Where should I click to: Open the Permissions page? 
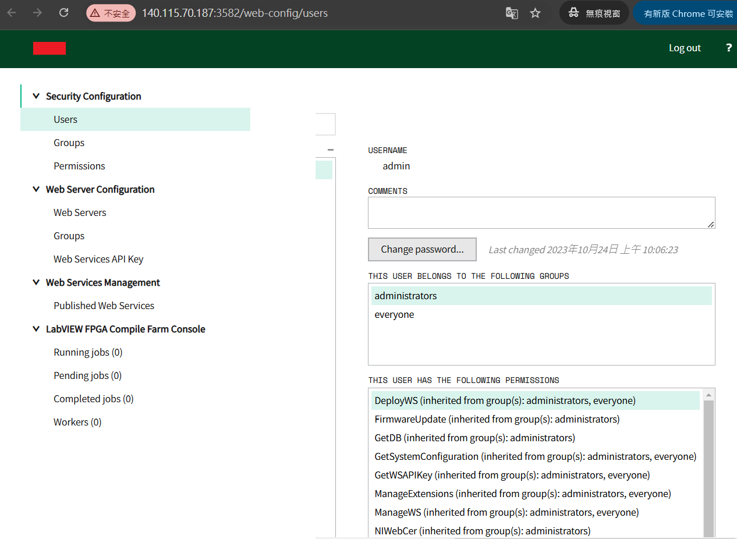[79, 166]
